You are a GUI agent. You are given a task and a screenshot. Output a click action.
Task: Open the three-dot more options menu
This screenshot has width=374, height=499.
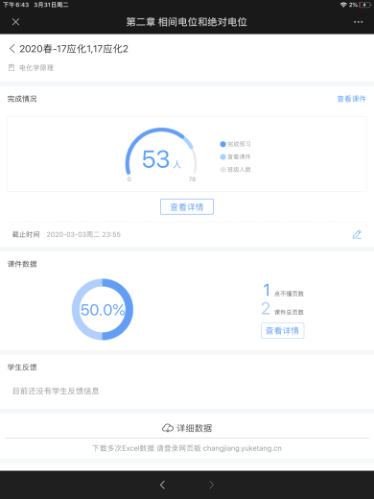click(x=358, y=22)
